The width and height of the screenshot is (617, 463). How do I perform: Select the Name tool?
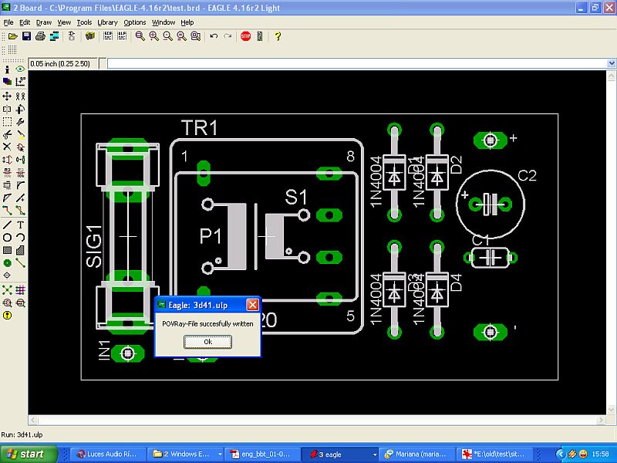click(x=7, y=172)
